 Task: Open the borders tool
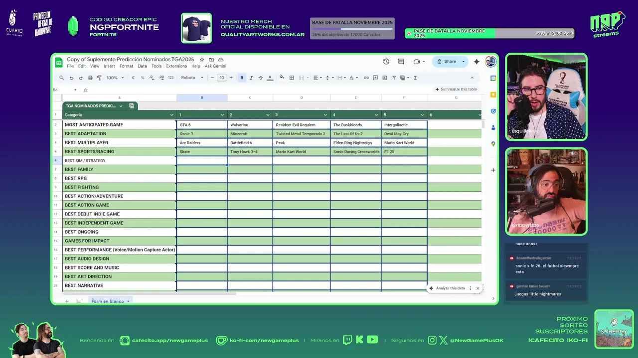click(292, 78)
